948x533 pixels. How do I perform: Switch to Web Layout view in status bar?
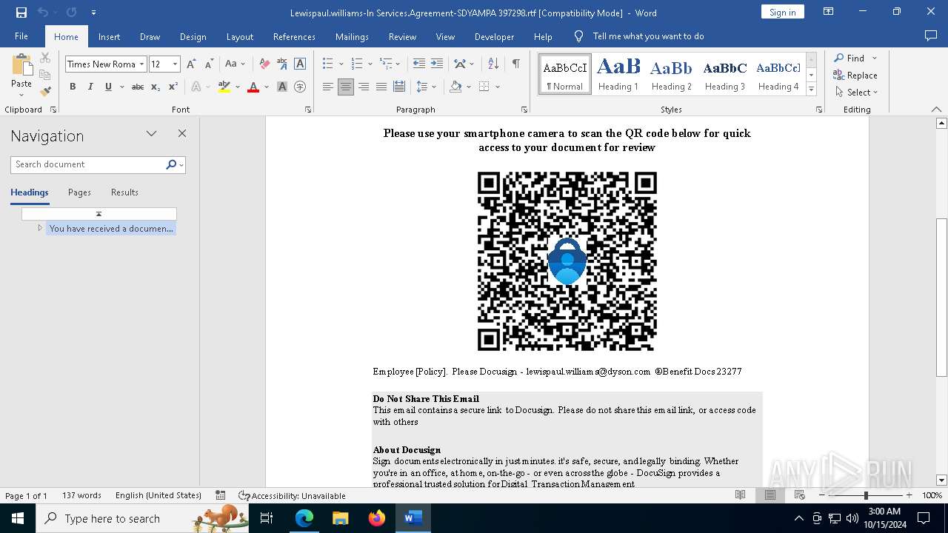(800, 495)
